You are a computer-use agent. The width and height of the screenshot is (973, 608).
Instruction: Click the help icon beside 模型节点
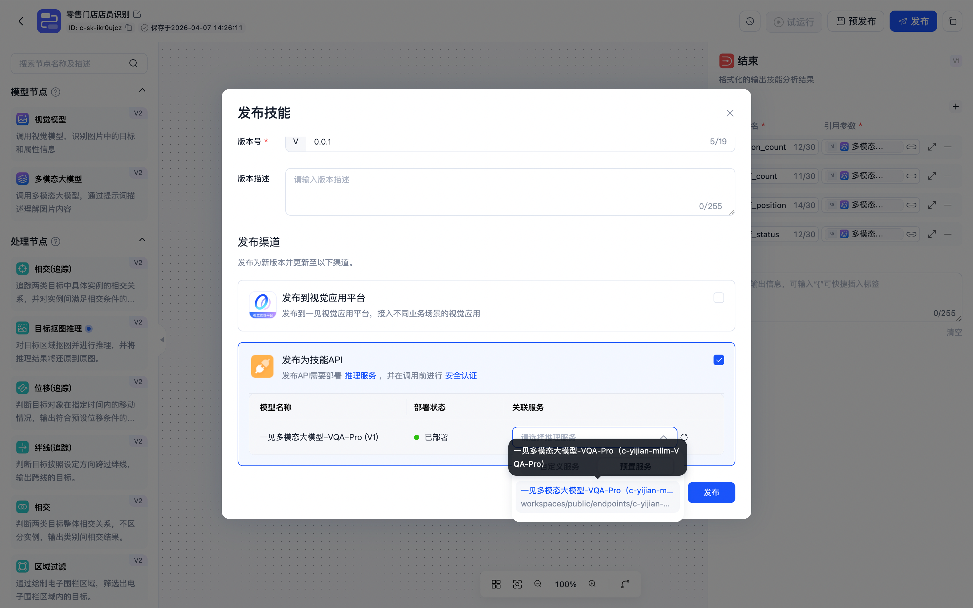(56, 92)
